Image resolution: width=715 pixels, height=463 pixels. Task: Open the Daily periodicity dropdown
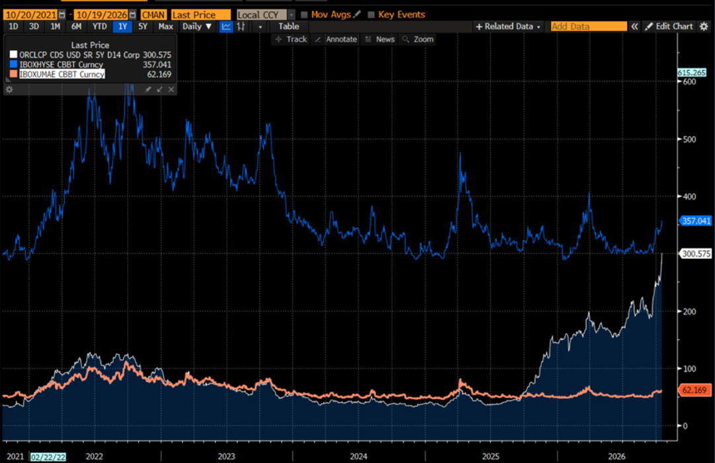(197, 26)
